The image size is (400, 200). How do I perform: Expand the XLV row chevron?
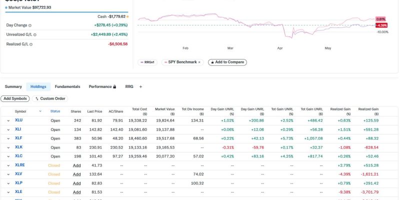[x=8, y=174]
